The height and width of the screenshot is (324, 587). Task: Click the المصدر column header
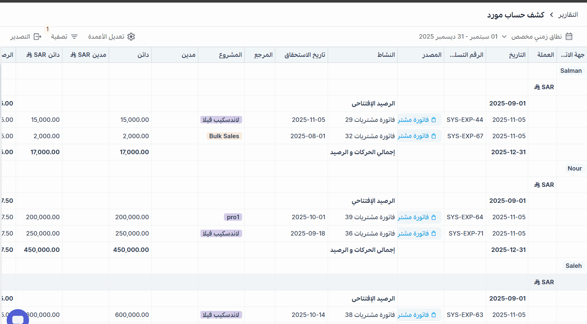421,55
